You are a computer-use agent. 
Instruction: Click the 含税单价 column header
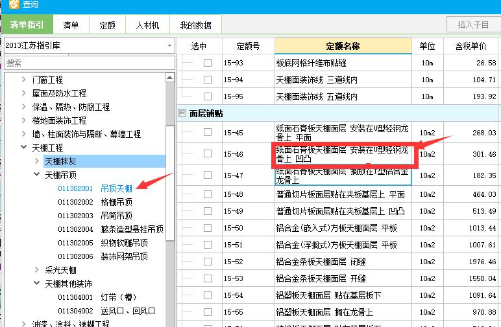click(x=470, y=46)
